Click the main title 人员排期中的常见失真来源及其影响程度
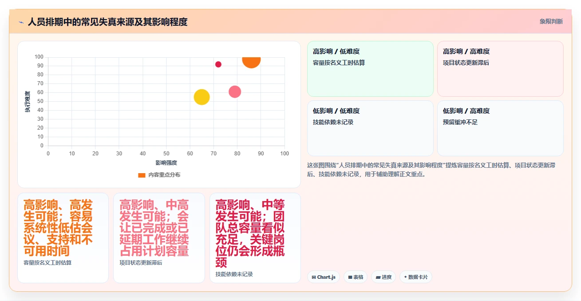The width and height of the screenshot is (581, 301). tap(107, 22)
